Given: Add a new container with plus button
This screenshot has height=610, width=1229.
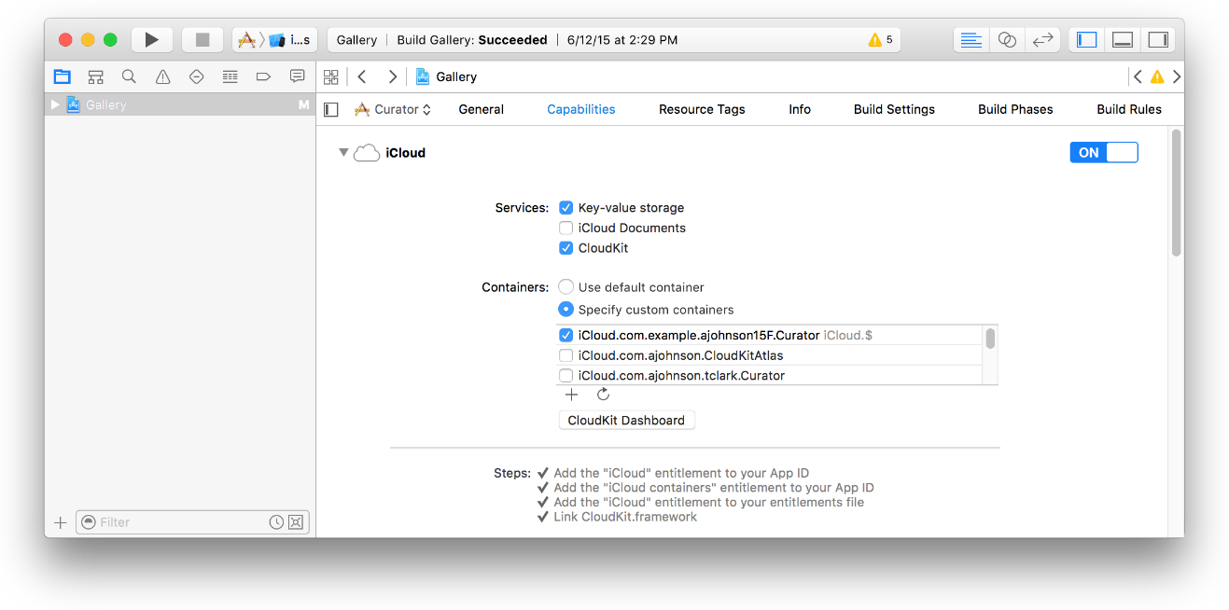Looking at the screenshot, I should click(x=572, y=395).
